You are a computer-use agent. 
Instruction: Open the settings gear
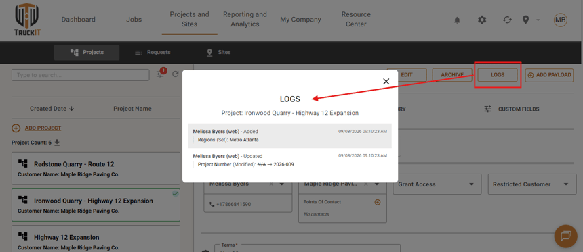coord(482,20)
